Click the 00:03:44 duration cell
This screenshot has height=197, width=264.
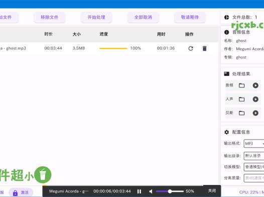[x=53, y=48]
